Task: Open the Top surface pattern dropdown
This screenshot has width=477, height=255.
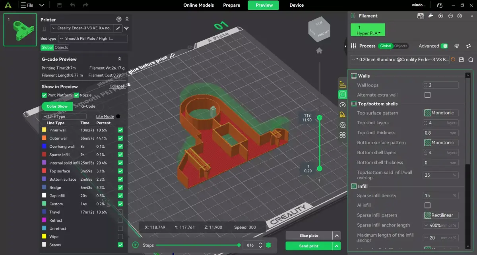Action: (x=441, y=113)
